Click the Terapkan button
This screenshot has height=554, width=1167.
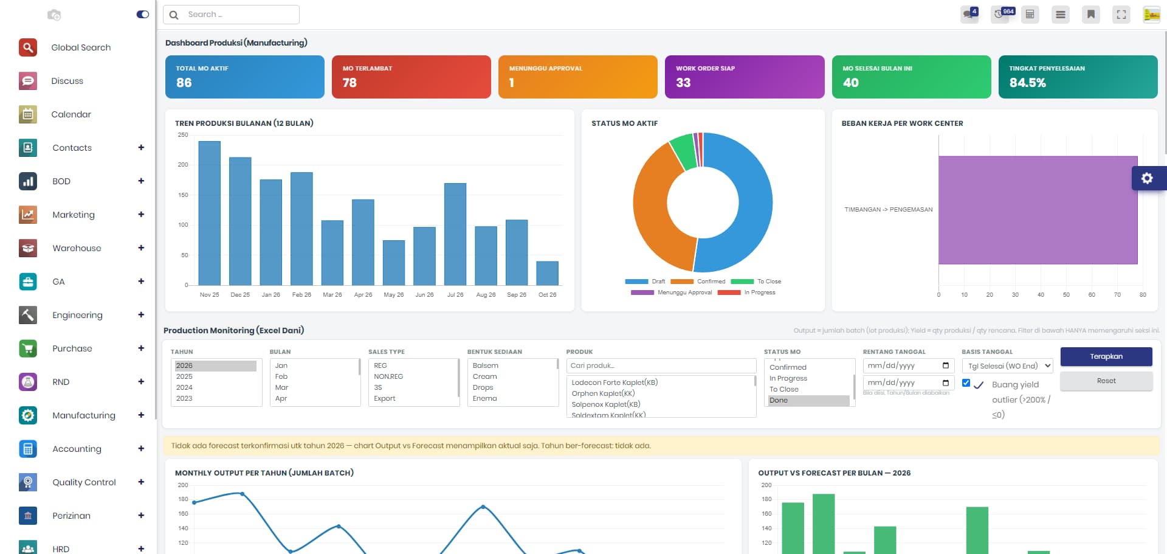coord(1106,356)
